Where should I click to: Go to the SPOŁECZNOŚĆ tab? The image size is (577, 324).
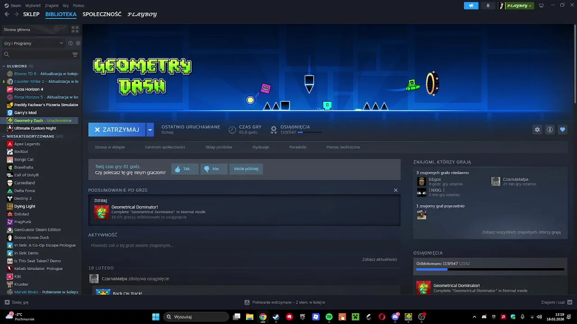(x=102, y=14)
